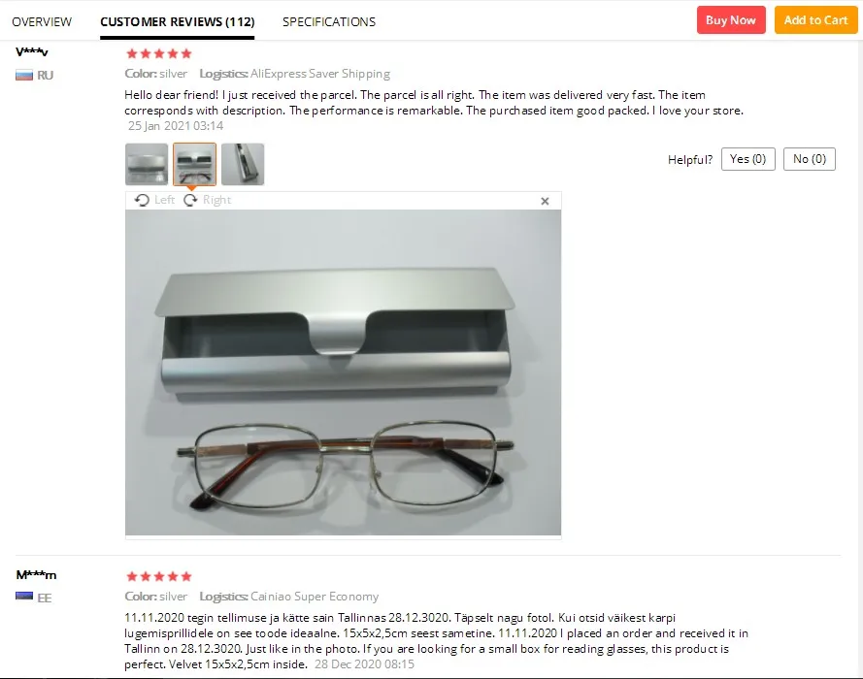Click the five-star rating of M***m review
The height and width of the screenshot is (679, 863).
point(159,577)
